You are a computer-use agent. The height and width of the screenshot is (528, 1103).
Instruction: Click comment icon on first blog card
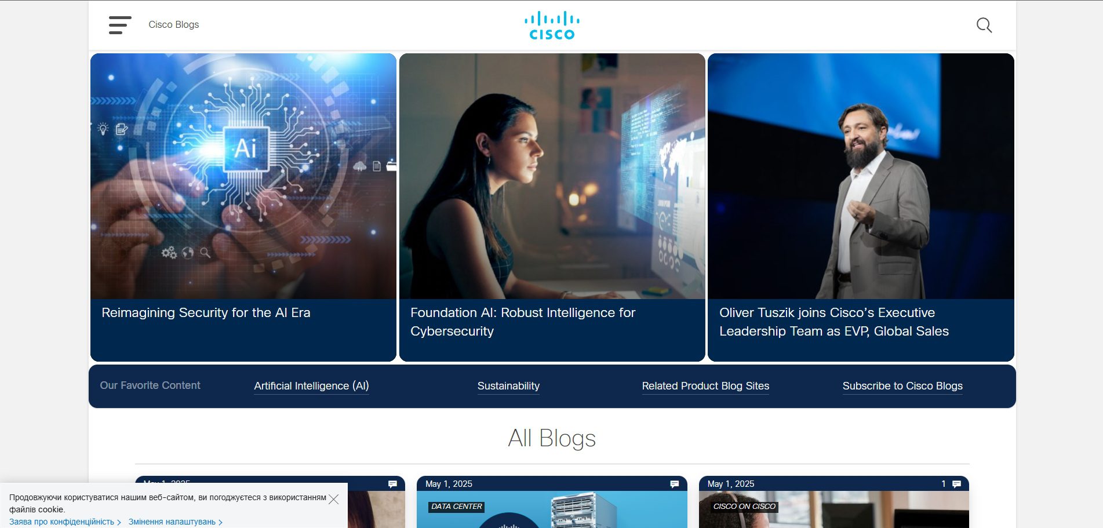[392, 484]
